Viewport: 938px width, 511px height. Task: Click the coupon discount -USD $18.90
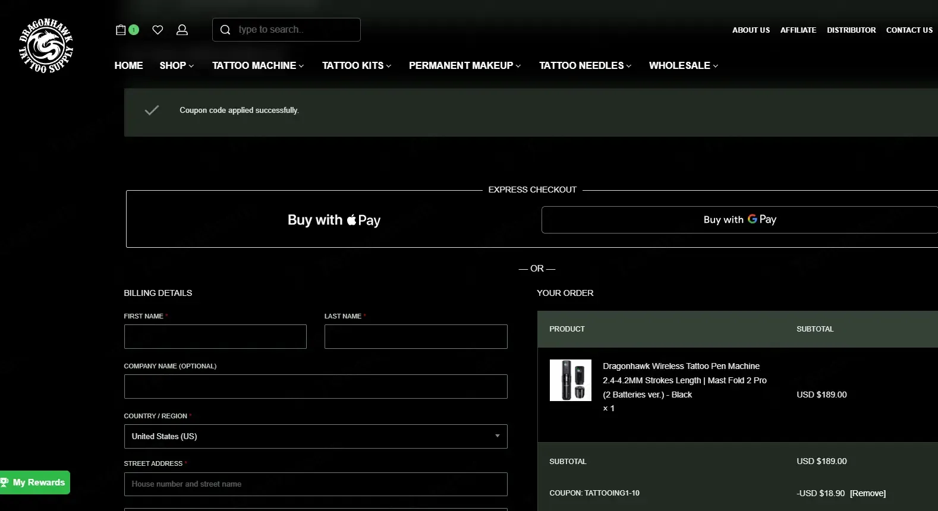(x=821, y=493)
